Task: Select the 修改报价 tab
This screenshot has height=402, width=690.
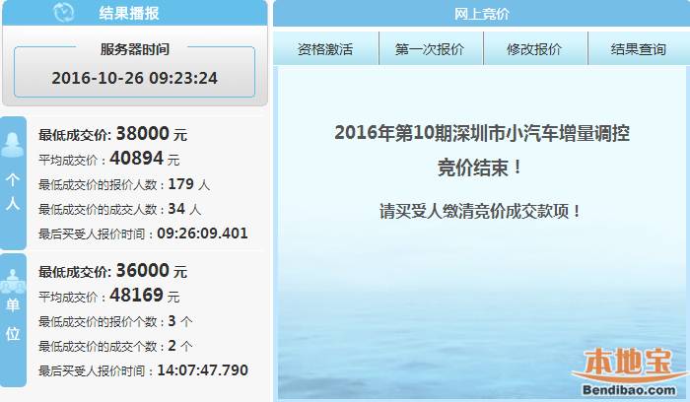Action: pos(534,48)
